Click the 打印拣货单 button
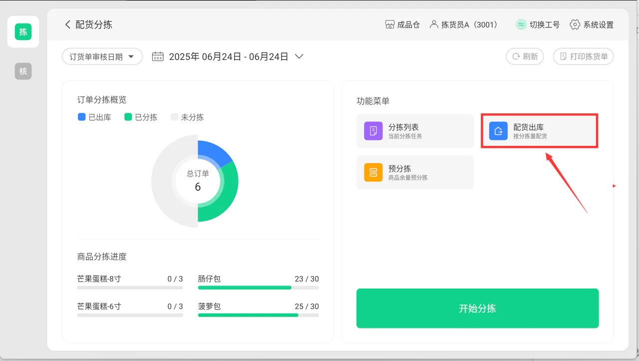Screen dimensions: 639x361 point(583,56)
